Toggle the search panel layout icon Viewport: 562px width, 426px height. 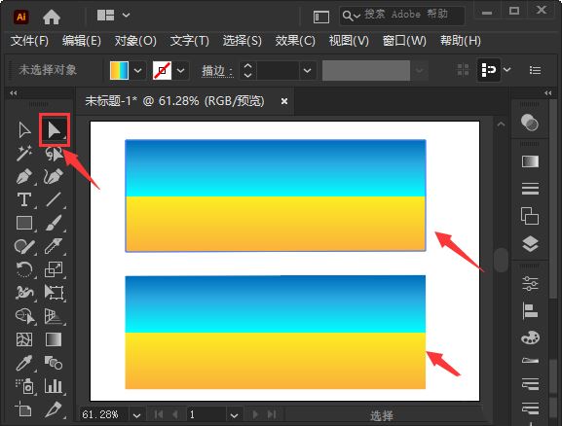(x=321, y=17)
